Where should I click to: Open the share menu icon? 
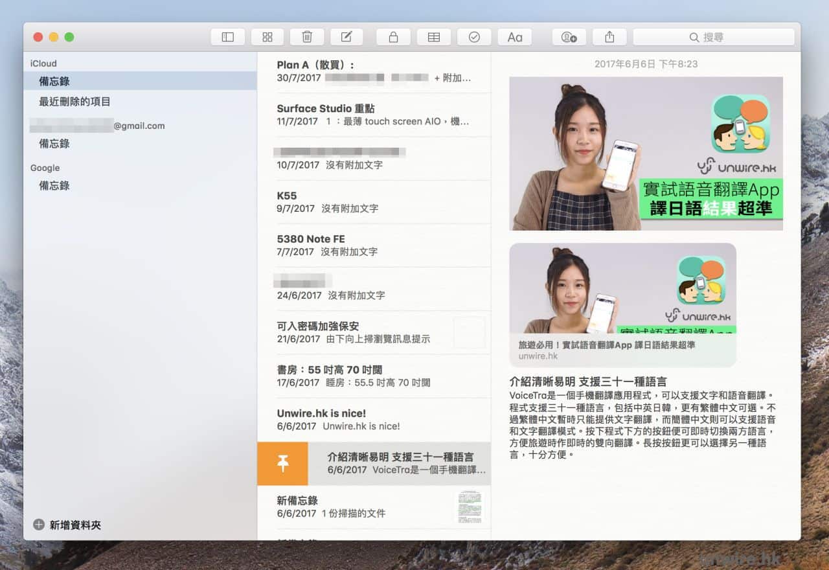[609, 38]
